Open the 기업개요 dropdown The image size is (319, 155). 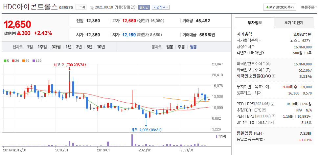click(x=161, y=8)
